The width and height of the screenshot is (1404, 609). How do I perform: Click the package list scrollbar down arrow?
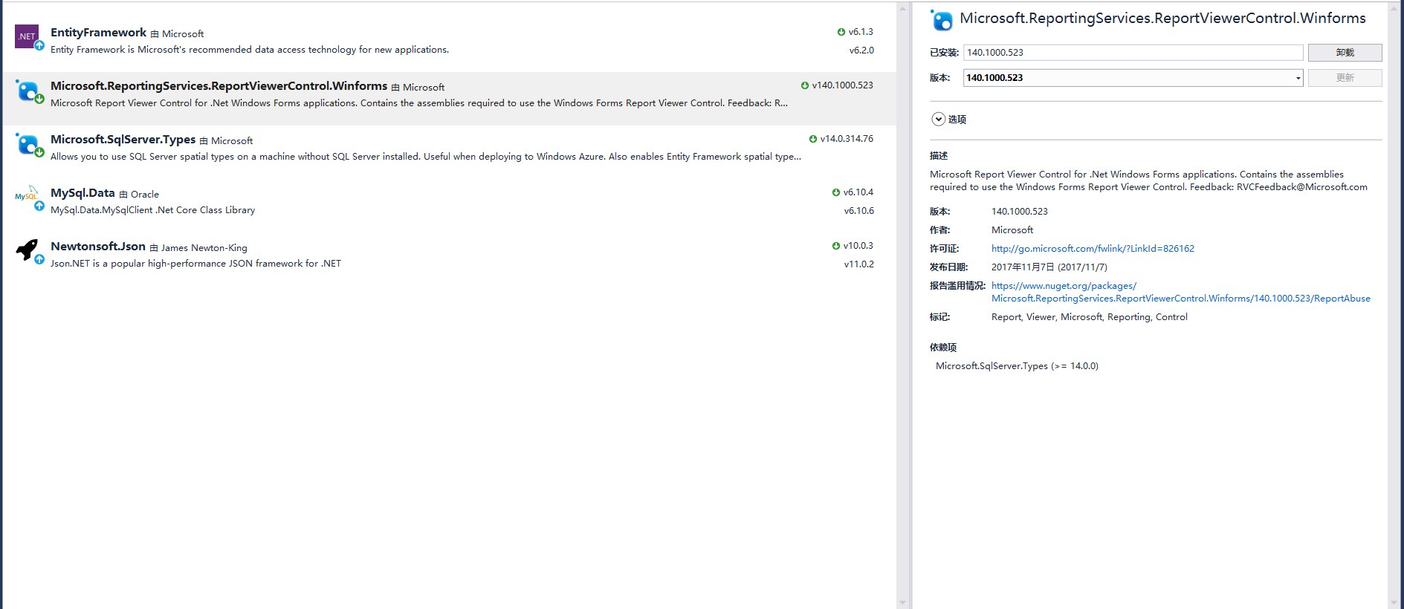point(902,603)
